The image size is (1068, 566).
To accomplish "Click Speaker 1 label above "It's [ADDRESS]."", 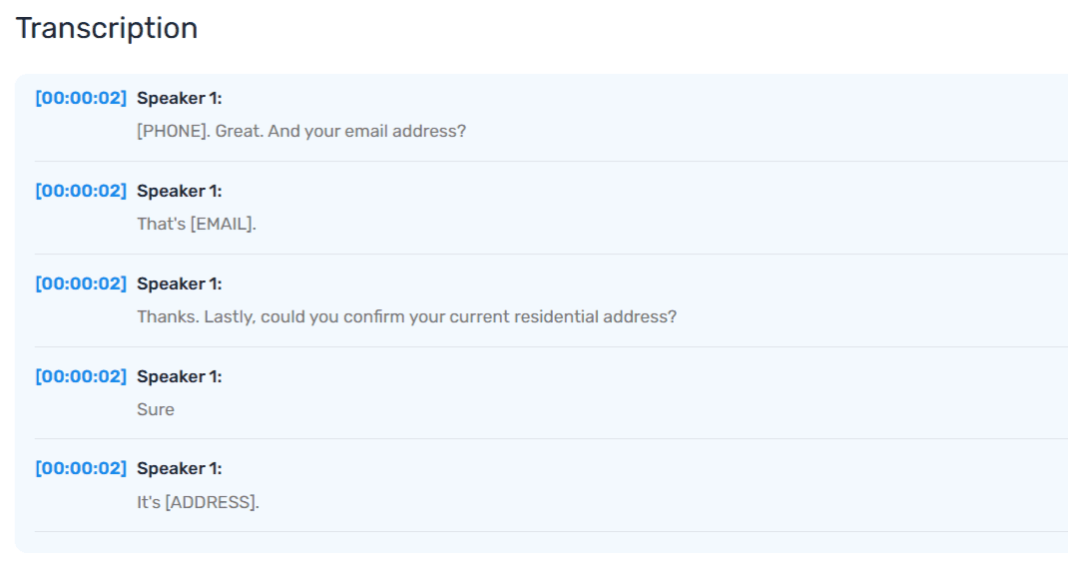I will coord(180,468).
